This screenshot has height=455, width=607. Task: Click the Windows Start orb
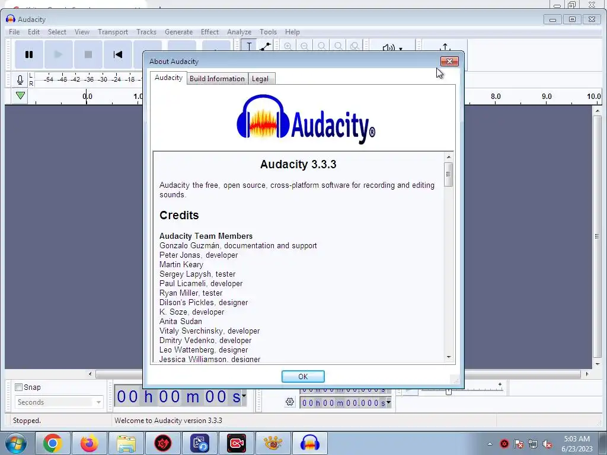pyautogui.click(x=16, y=443)
